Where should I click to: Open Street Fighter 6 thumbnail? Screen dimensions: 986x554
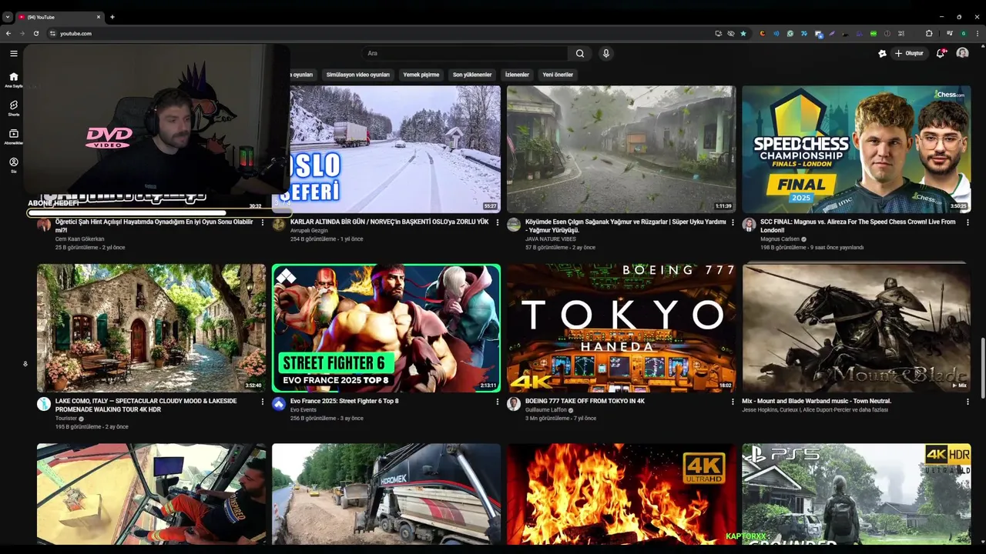[x=386, y=329]
